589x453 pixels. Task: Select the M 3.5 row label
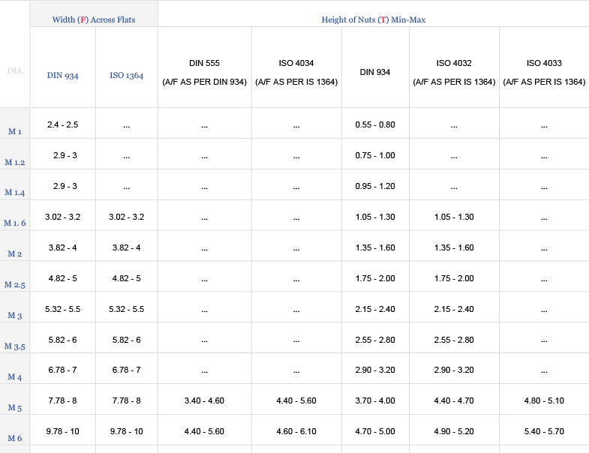(15, 346)
